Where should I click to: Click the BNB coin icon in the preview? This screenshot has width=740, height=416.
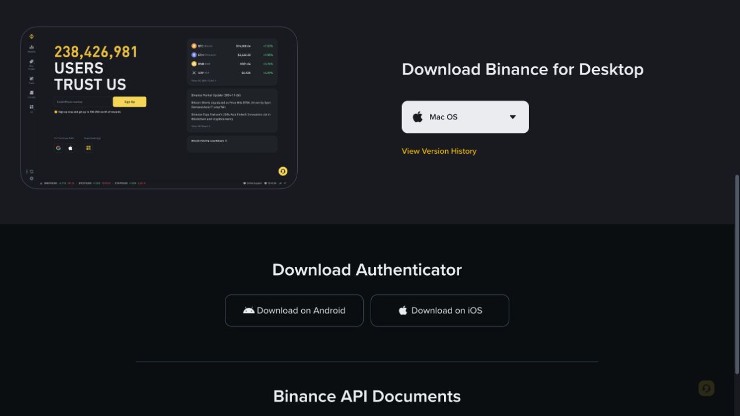pos(194,64)
